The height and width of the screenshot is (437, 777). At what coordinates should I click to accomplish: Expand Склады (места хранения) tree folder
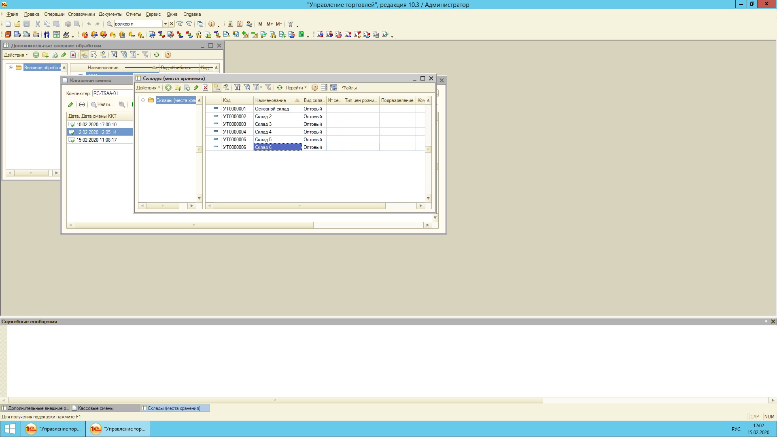click(x=143, y=100)
